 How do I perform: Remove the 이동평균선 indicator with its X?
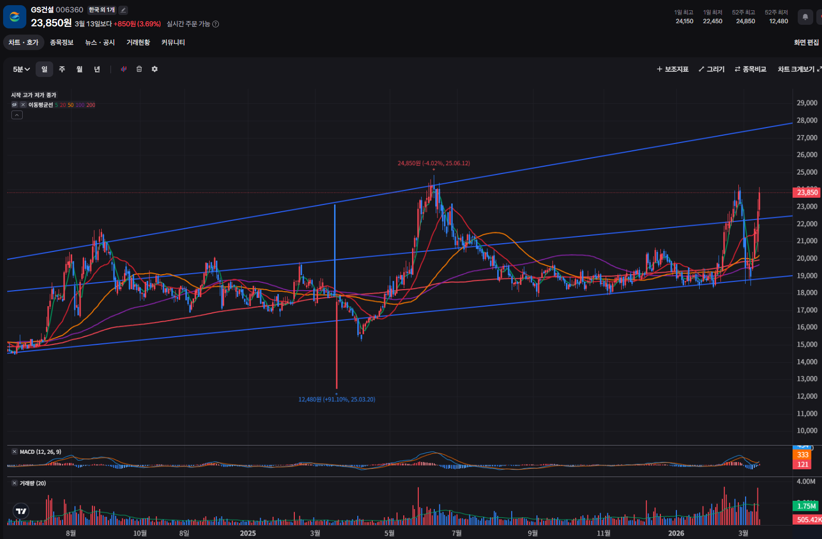(23, 105)
